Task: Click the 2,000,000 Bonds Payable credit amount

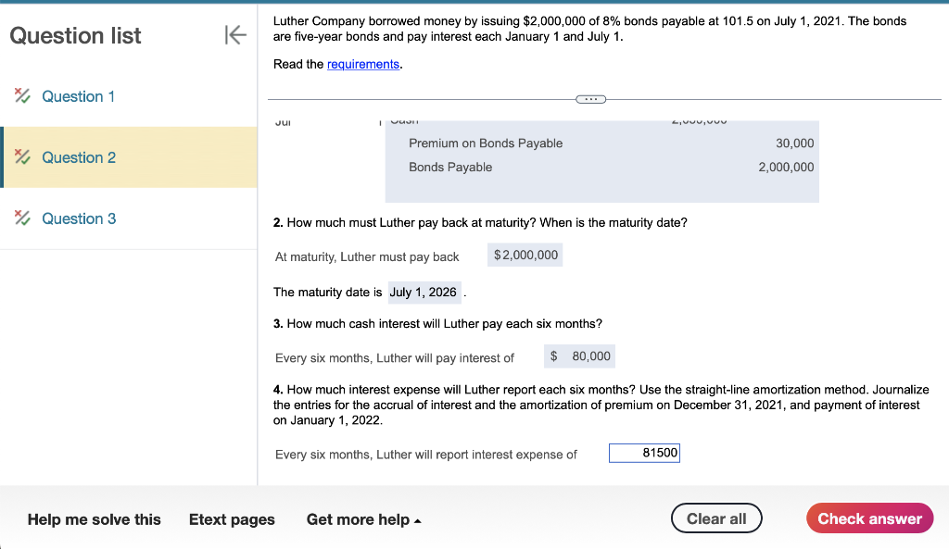Action: tap(786, 167)
